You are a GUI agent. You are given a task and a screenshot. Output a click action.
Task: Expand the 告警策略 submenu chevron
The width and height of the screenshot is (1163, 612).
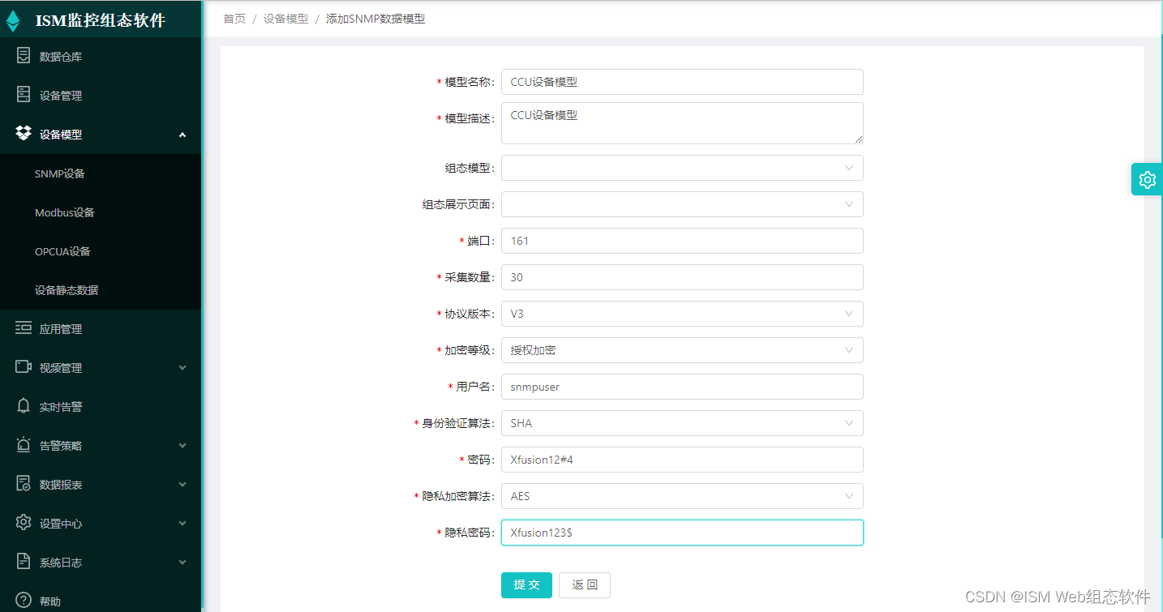[x=182, y=446]
